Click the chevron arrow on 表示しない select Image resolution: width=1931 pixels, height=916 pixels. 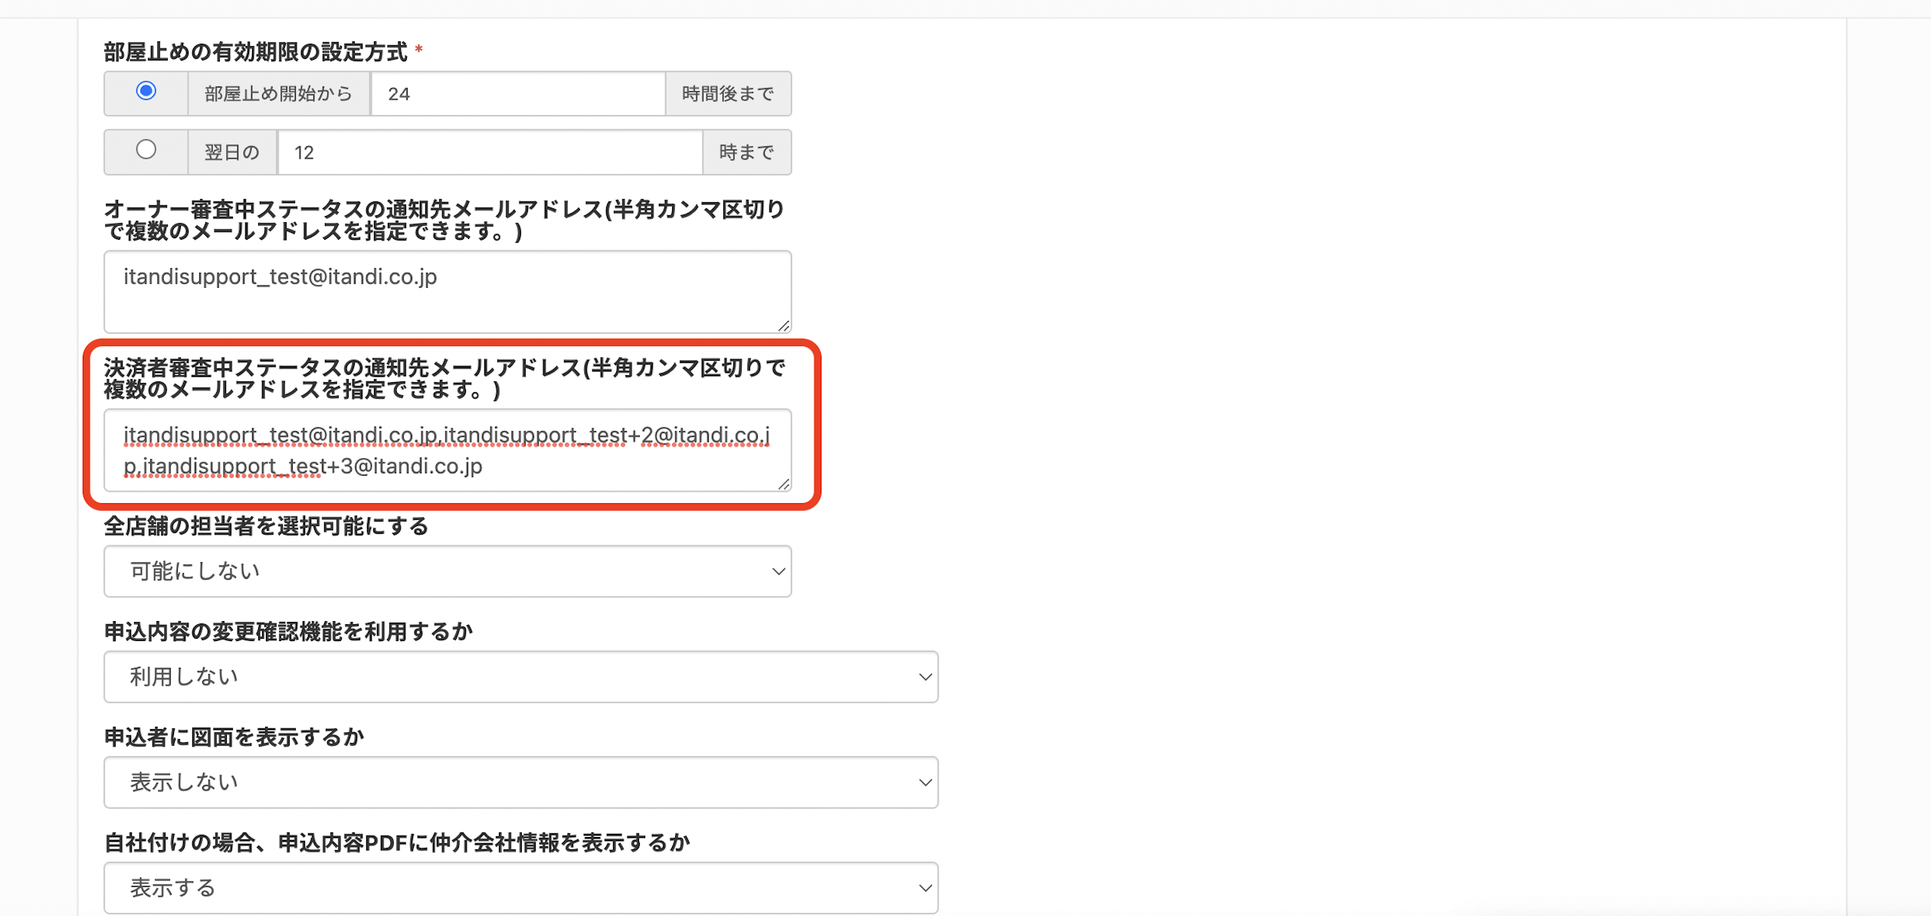(x=926, y=783)
